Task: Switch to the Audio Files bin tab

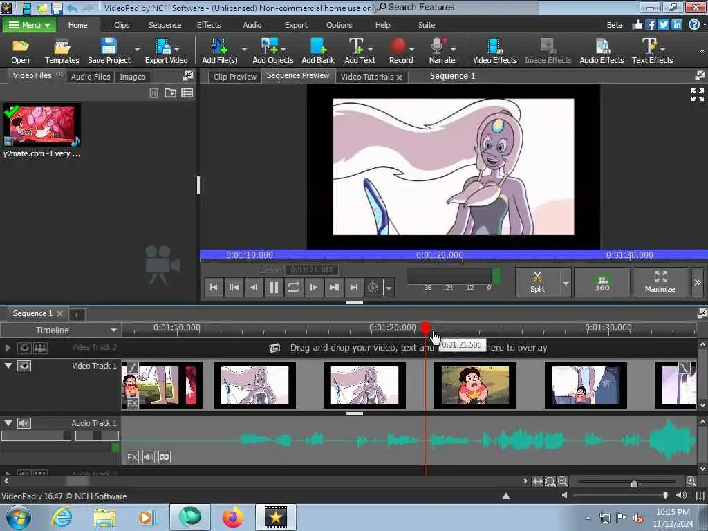Action: (91, 77)
